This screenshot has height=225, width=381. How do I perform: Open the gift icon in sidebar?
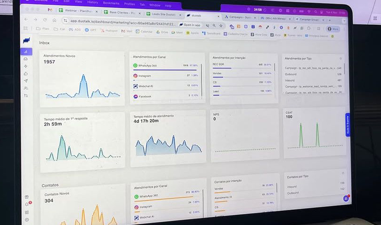coord(27,197)
